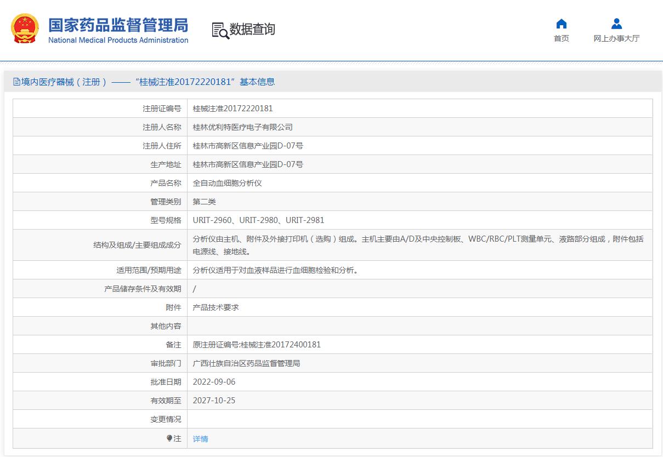Click the 其他内容 row label
Screen dimensions: 663x457
coord(166,326)
